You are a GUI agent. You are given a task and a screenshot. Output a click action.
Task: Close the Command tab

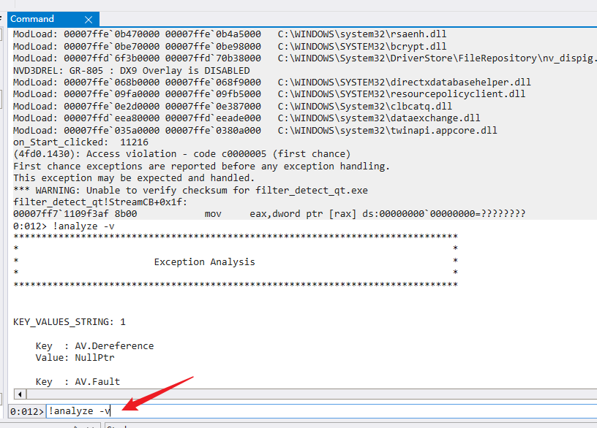point(89,20)
